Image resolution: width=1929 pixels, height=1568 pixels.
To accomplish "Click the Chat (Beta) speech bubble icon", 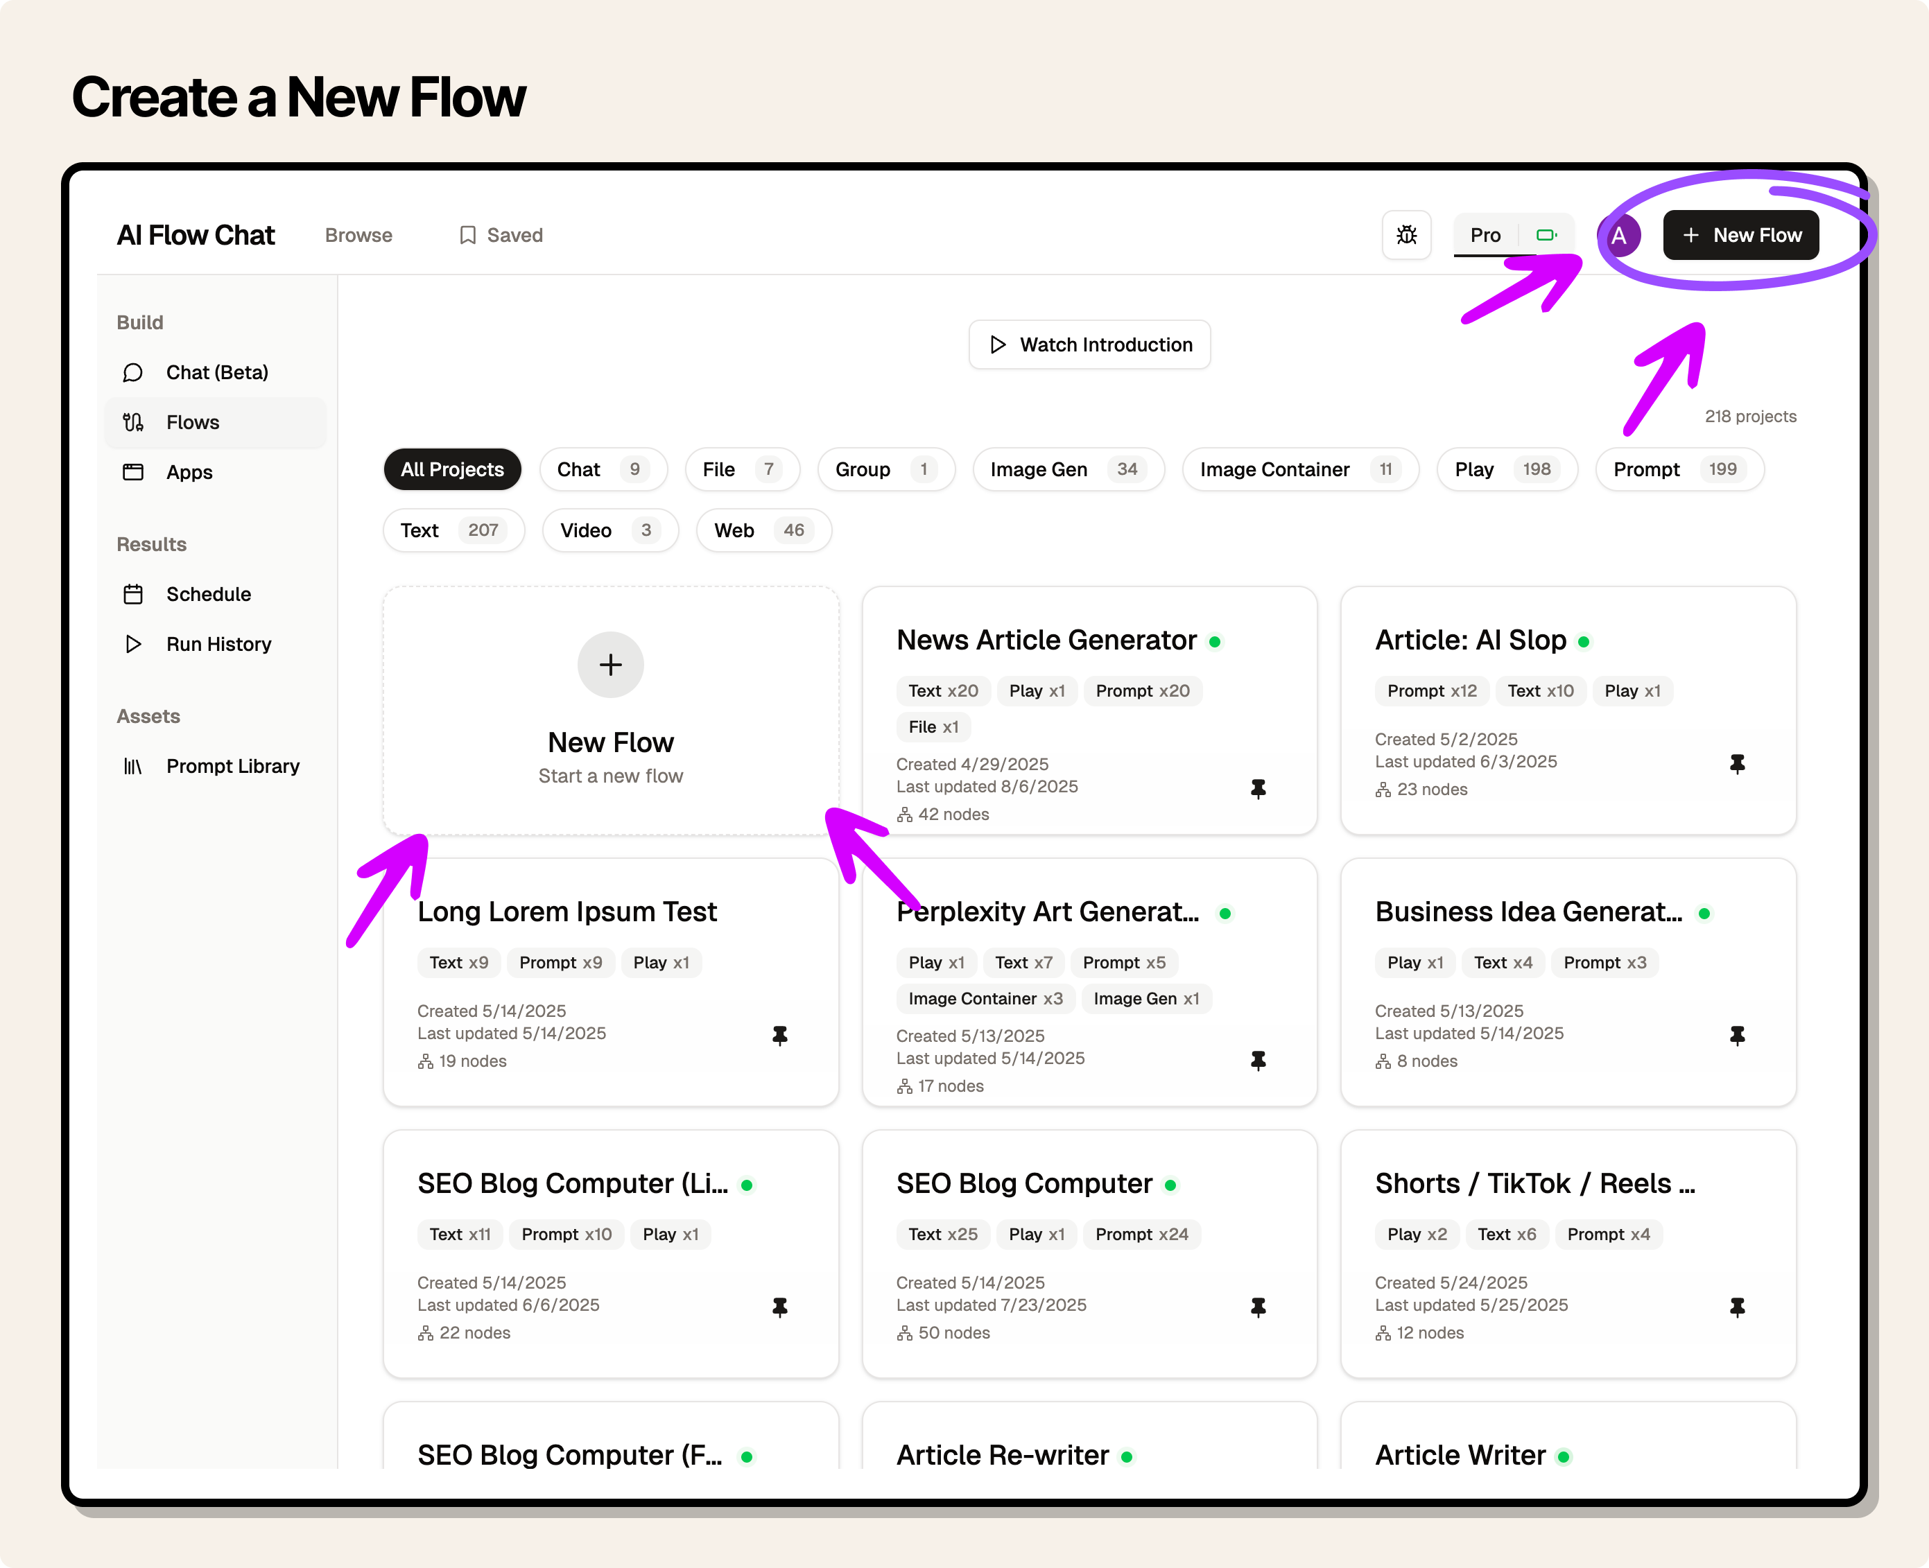I will tap(133, 372).
